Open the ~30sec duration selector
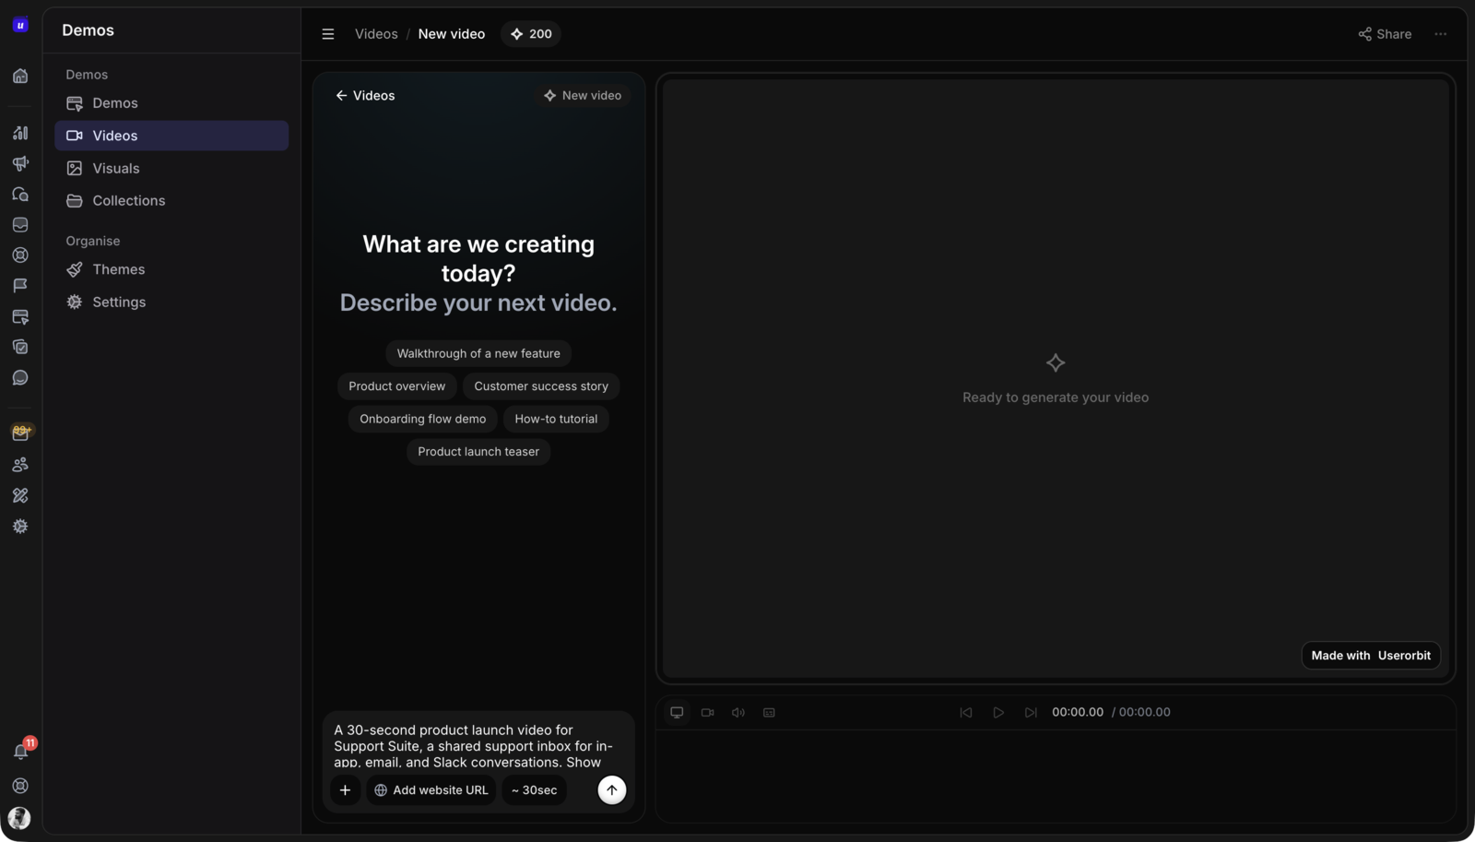This screenshot has width=1475, height=842. point(534,790)
